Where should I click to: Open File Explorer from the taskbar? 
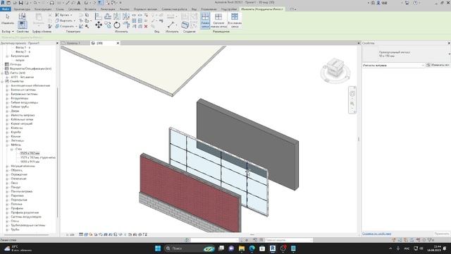coord(242,248)
